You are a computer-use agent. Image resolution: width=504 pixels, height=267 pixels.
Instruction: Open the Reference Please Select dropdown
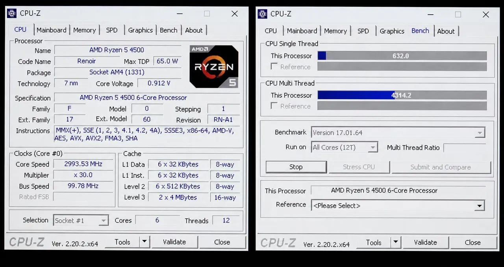(480, 206)
